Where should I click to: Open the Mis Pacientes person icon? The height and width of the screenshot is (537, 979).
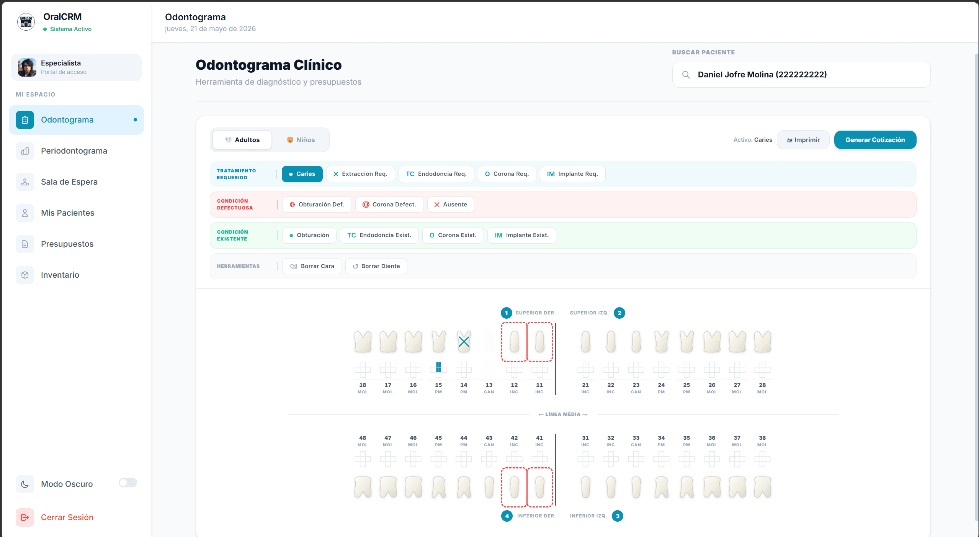(x=25, y=213)
